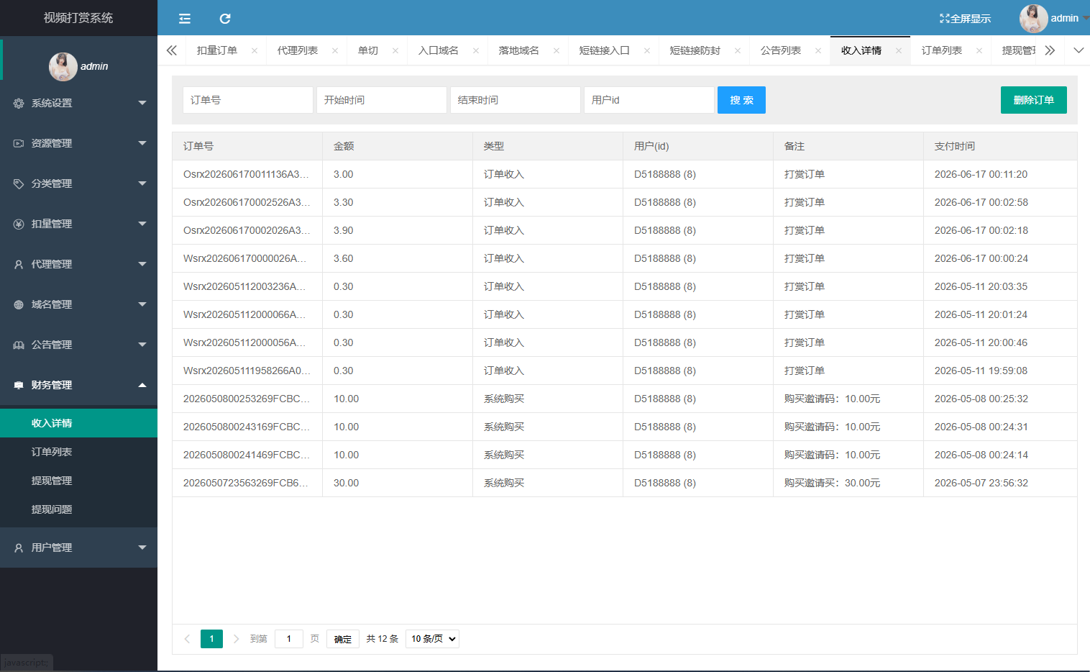Switch to the 订单列表 tab

point(942,50)
